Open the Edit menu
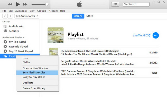 pos(11,11)
